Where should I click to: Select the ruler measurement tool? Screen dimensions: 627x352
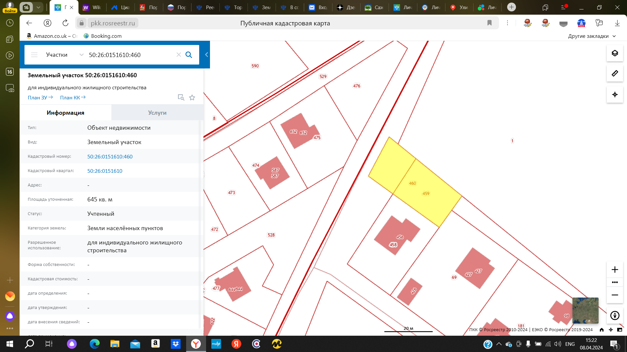tap(615, 74)
